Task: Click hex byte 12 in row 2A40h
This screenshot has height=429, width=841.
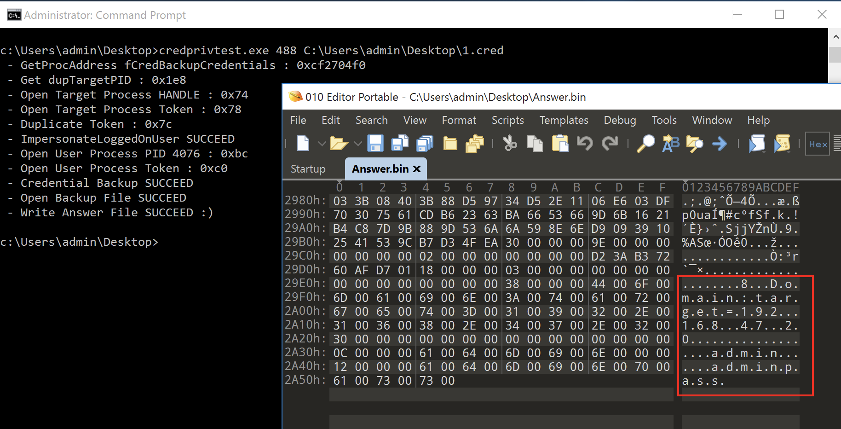Action: point(340,367)
